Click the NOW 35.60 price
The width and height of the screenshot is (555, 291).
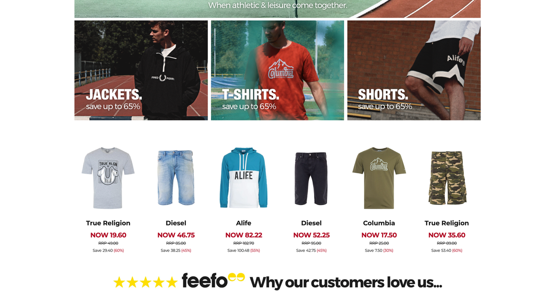(447, 235)
